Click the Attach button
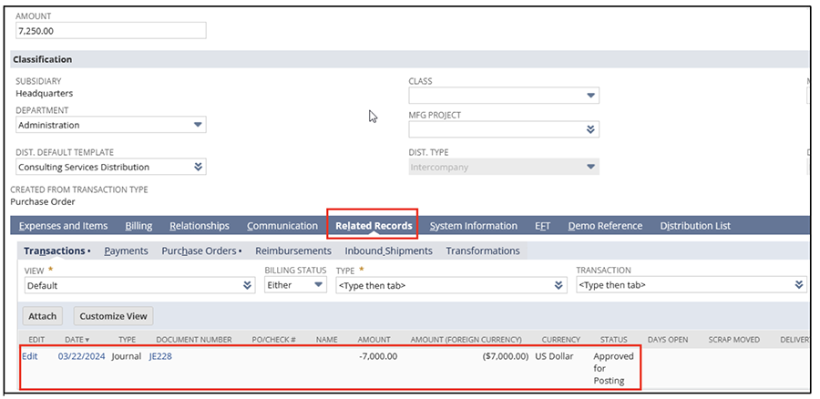 [43, 316]
